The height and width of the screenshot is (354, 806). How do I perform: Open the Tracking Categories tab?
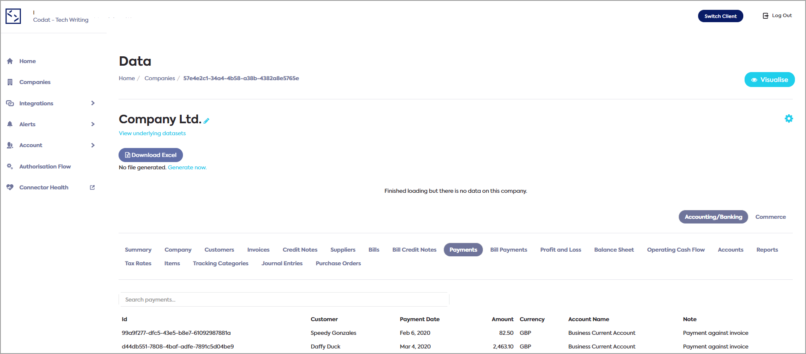click(220, 263)
